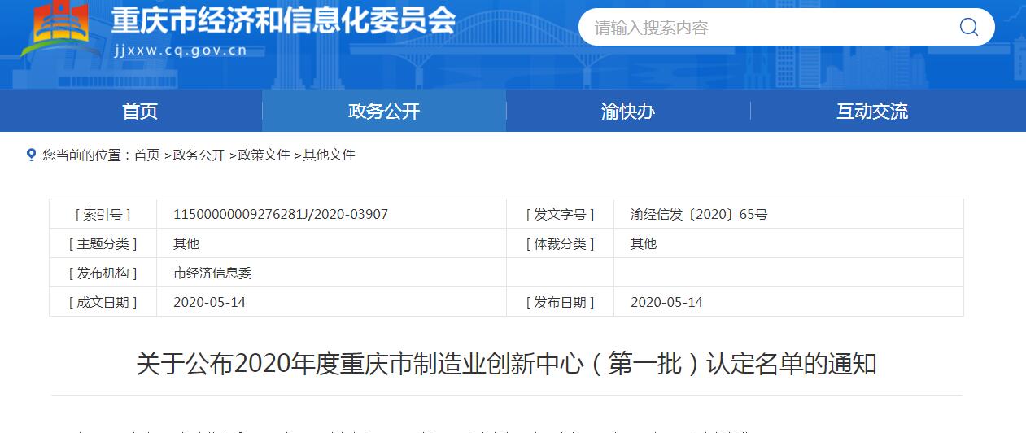This screenshot has width=1026, height=433.
Task: Click index number 11500000009276281J/2020-03907
Action: tap(281, 214)
